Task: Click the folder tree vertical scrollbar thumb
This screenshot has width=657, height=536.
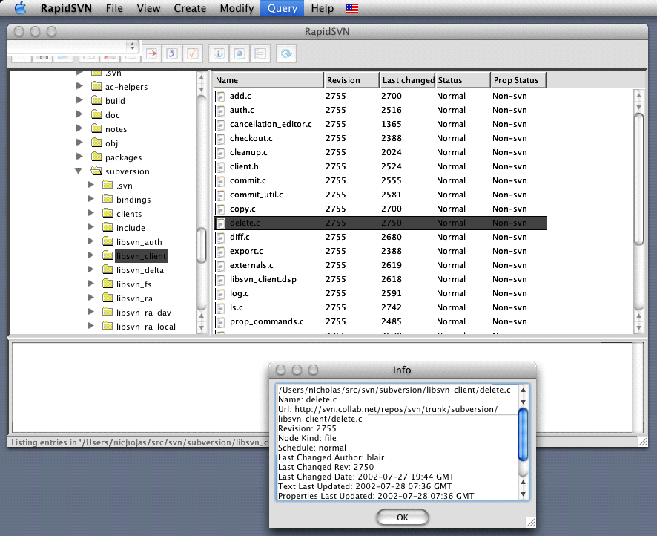Action: point(201,245)
